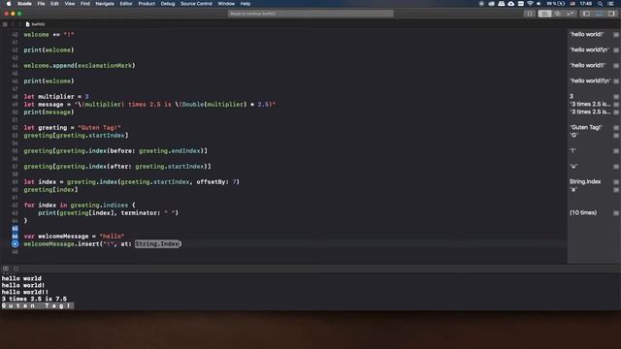Screen dimensions: 621x349
Task: Open the Find menu
Action: [85, 4]
